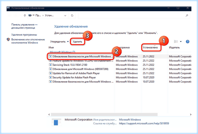This screenshot has width=198, height=134.
Task: Maximize the Установленные обновления window
Action: click(x=178, y=8)
